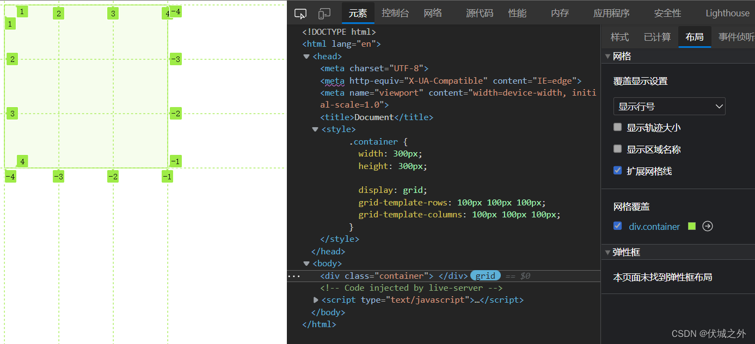Click the 'display: grid;' CSS line
The height and width of the screenshot is (344, 755).
(393, 190)
